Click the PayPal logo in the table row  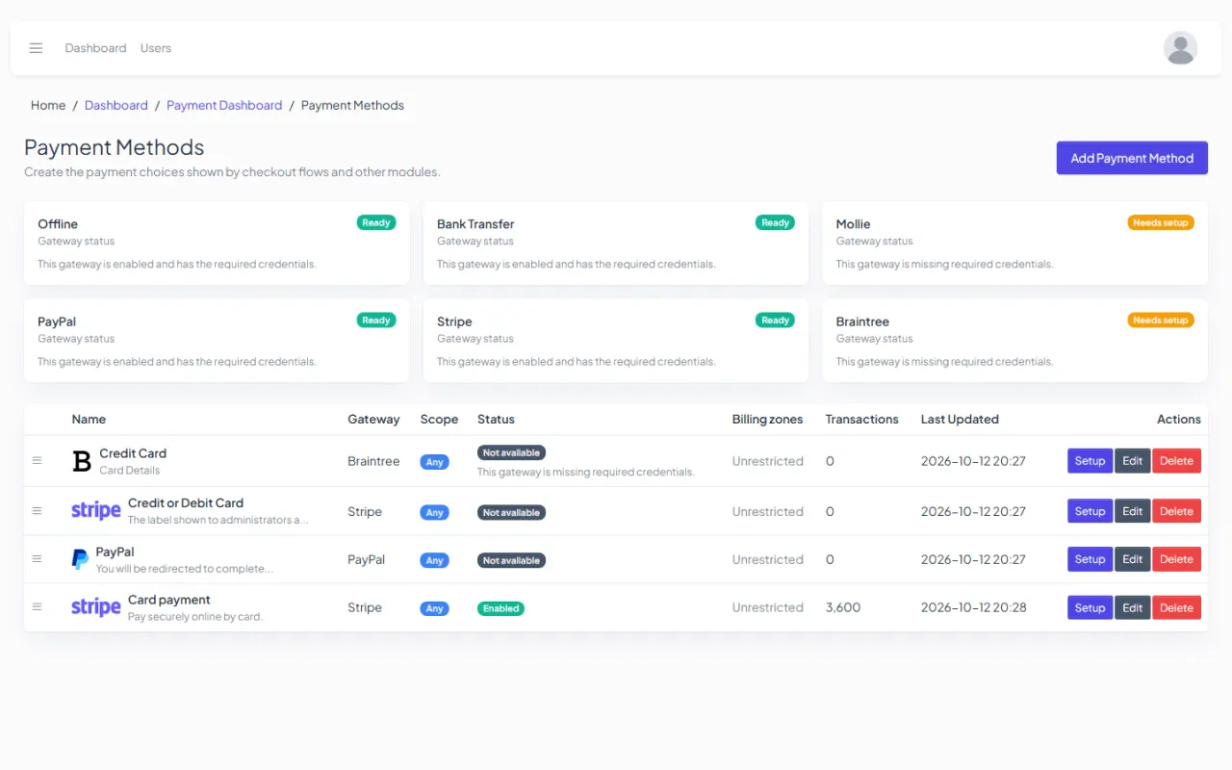(80, 559)
